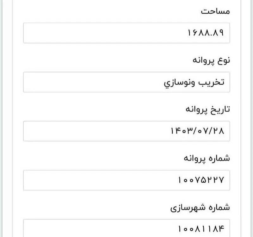Click the شماره شهرسازی label
Image resolution: width=253 pixels, height=237 pixels.
(200, 208)
